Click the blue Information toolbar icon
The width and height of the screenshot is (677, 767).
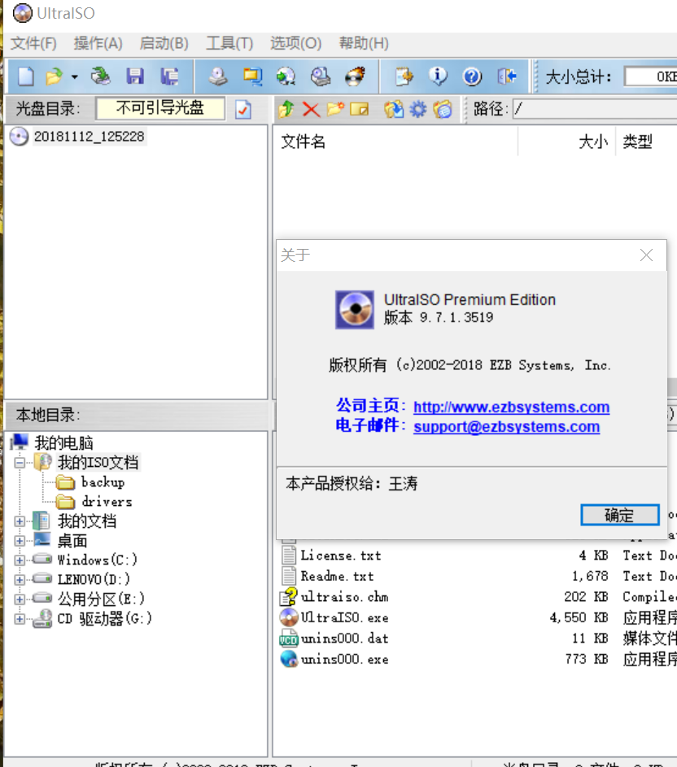[438, 76]
